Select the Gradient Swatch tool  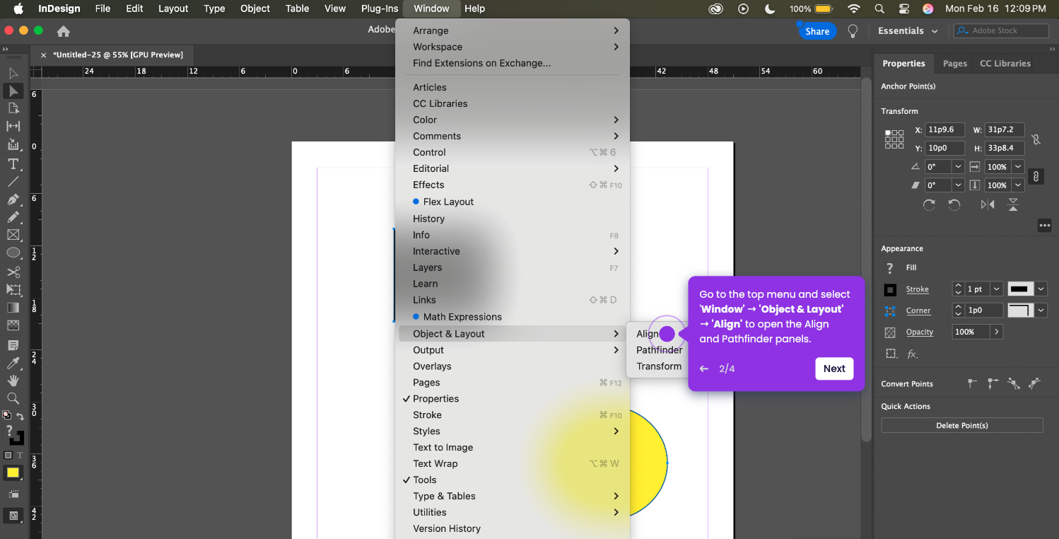click(13, 308)
